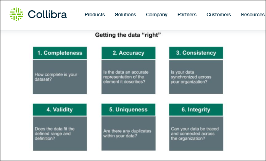This screenshot has width=266, height=161.
Task: Select the 'traced and connected' description box
Action: 196,133
